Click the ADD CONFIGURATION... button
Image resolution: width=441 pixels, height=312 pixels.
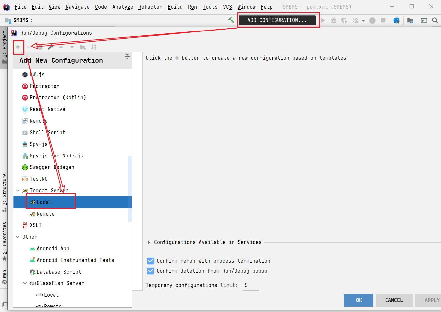point(277,20)
